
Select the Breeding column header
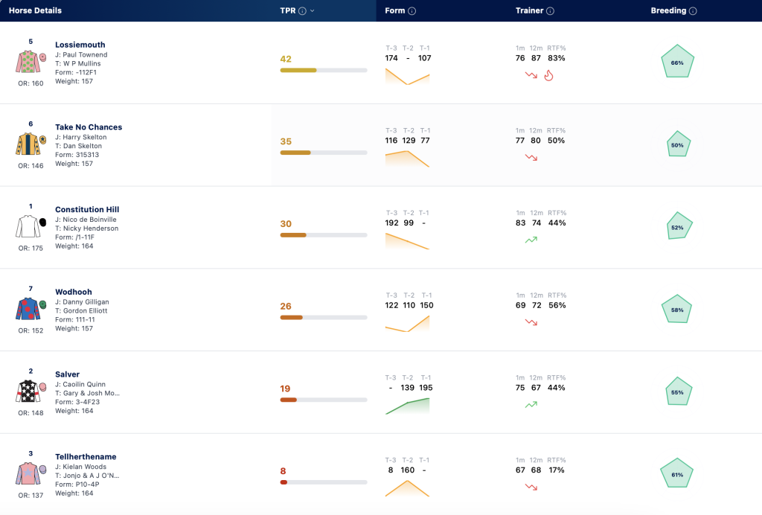point(668,10)
